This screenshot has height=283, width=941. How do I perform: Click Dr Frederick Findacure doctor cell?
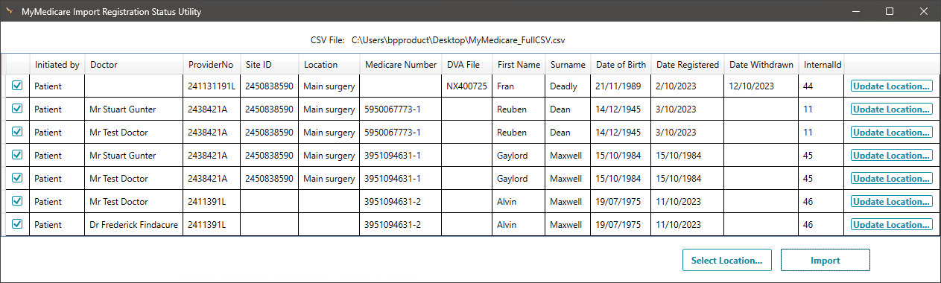click(x=134, y=225)
